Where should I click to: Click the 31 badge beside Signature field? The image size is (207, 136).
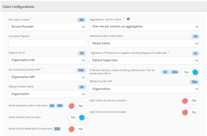pos(195,53)
